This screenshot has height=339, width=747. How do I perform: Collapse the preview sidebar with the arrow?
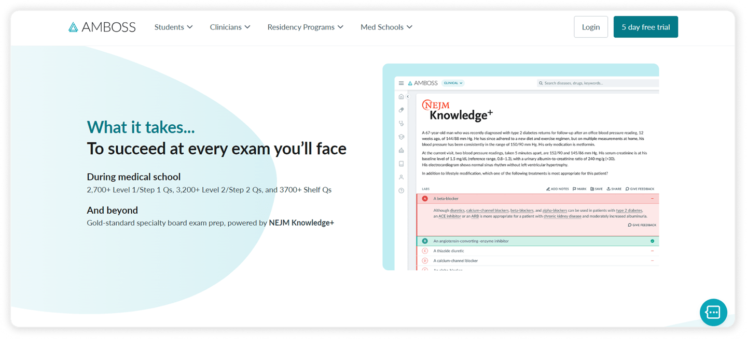coord(408,96)
